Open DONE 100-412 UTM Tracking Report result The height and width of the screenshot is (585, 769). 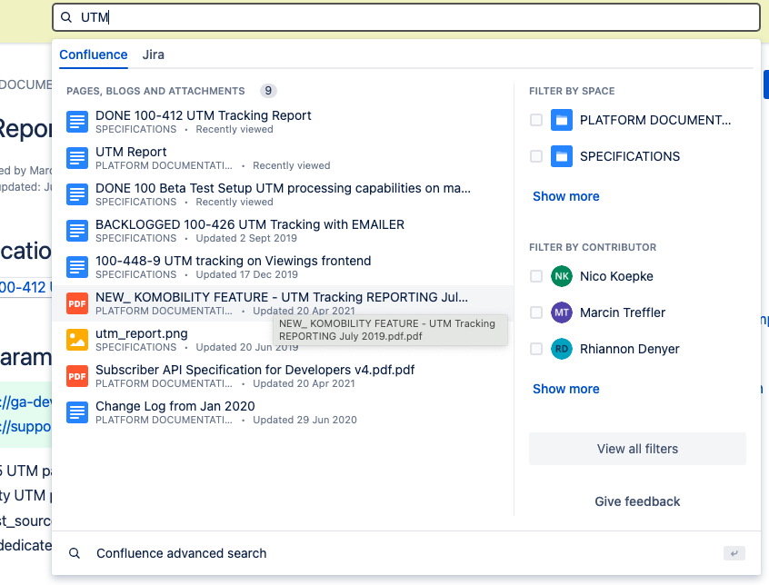tap(283, 122)
